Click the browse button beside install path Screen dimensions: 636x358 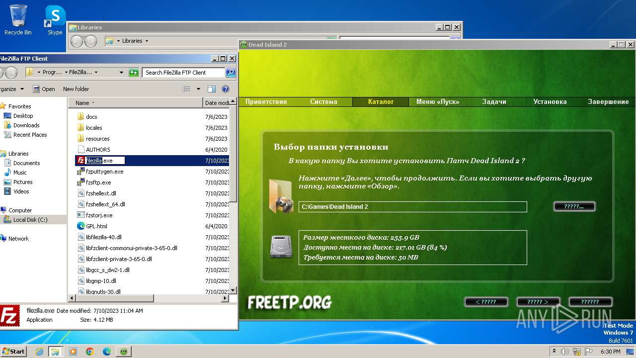(574, 206)
